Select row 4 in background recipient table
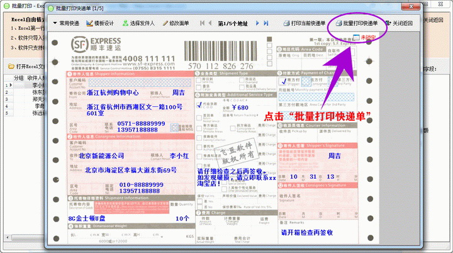 pos(25,106)
